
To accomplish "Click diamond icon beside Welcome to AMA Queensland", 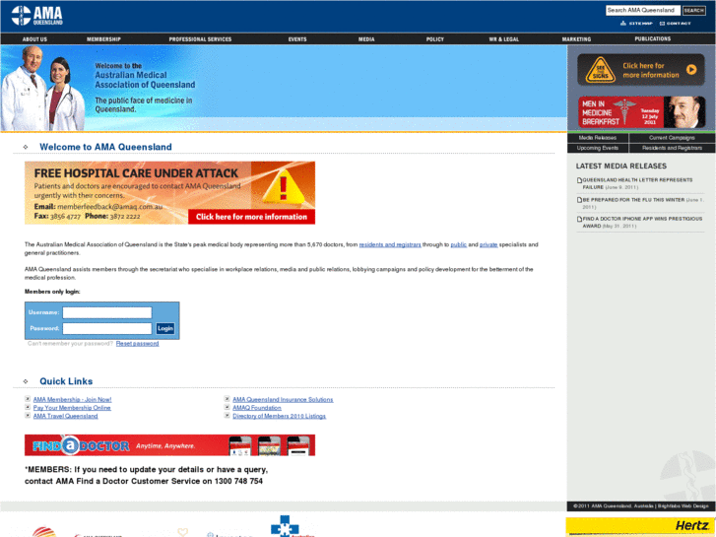I will coord(26,147).
